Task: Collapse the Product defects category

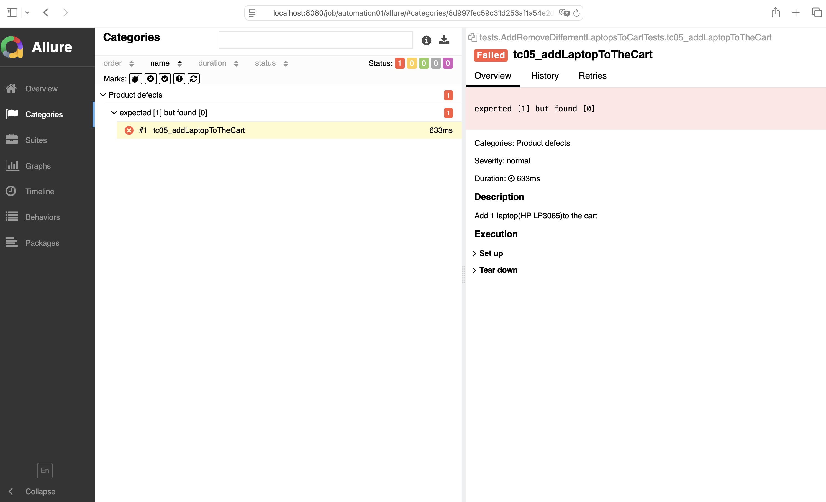Action: (103, 95)
